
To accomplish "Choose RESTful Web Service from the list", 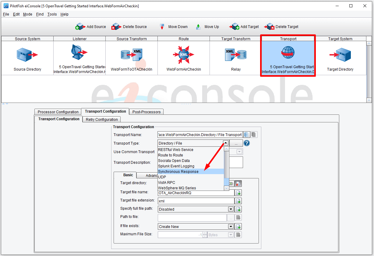I will (191, 150).
